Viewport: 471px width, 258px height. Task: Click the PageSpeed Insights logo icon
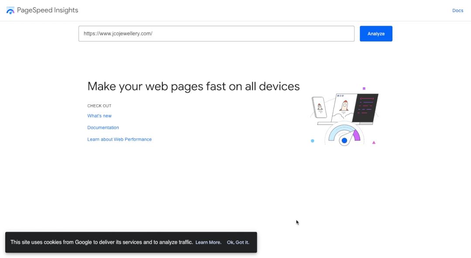[x=10, y=10]
